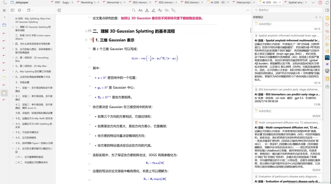Jump to outline entry 十、实验设置

pyautogui.click(x=22, y=82)
